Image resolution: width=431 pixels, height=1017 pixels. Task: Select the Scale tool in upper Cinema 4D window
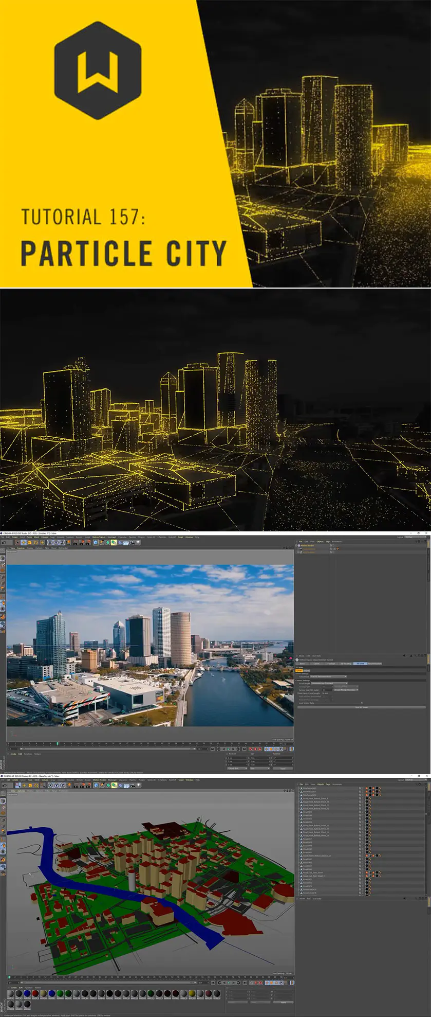click(x=29, y=543)
